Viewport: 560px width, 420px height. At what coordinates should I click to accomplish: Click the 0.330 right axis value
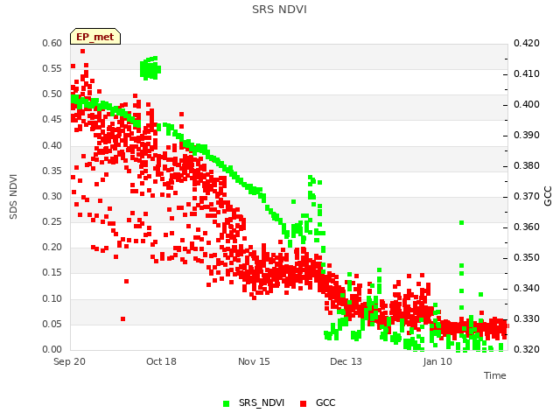point(527,318)
